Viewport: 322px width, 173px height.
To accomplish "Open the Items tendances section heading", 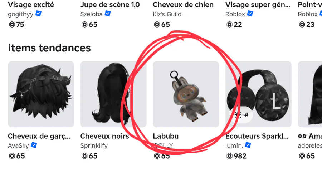I will [x=49, y=48].
